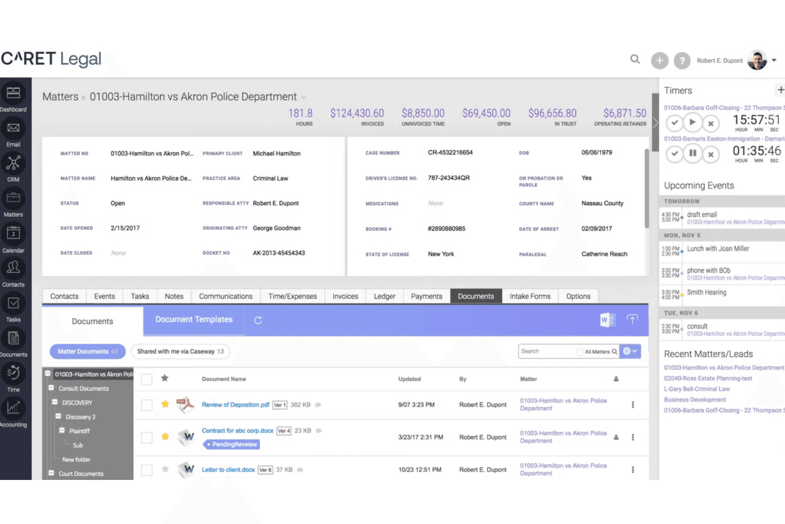Collapse the Consult Documents folder
785x524 pixels.
[51, 388]
